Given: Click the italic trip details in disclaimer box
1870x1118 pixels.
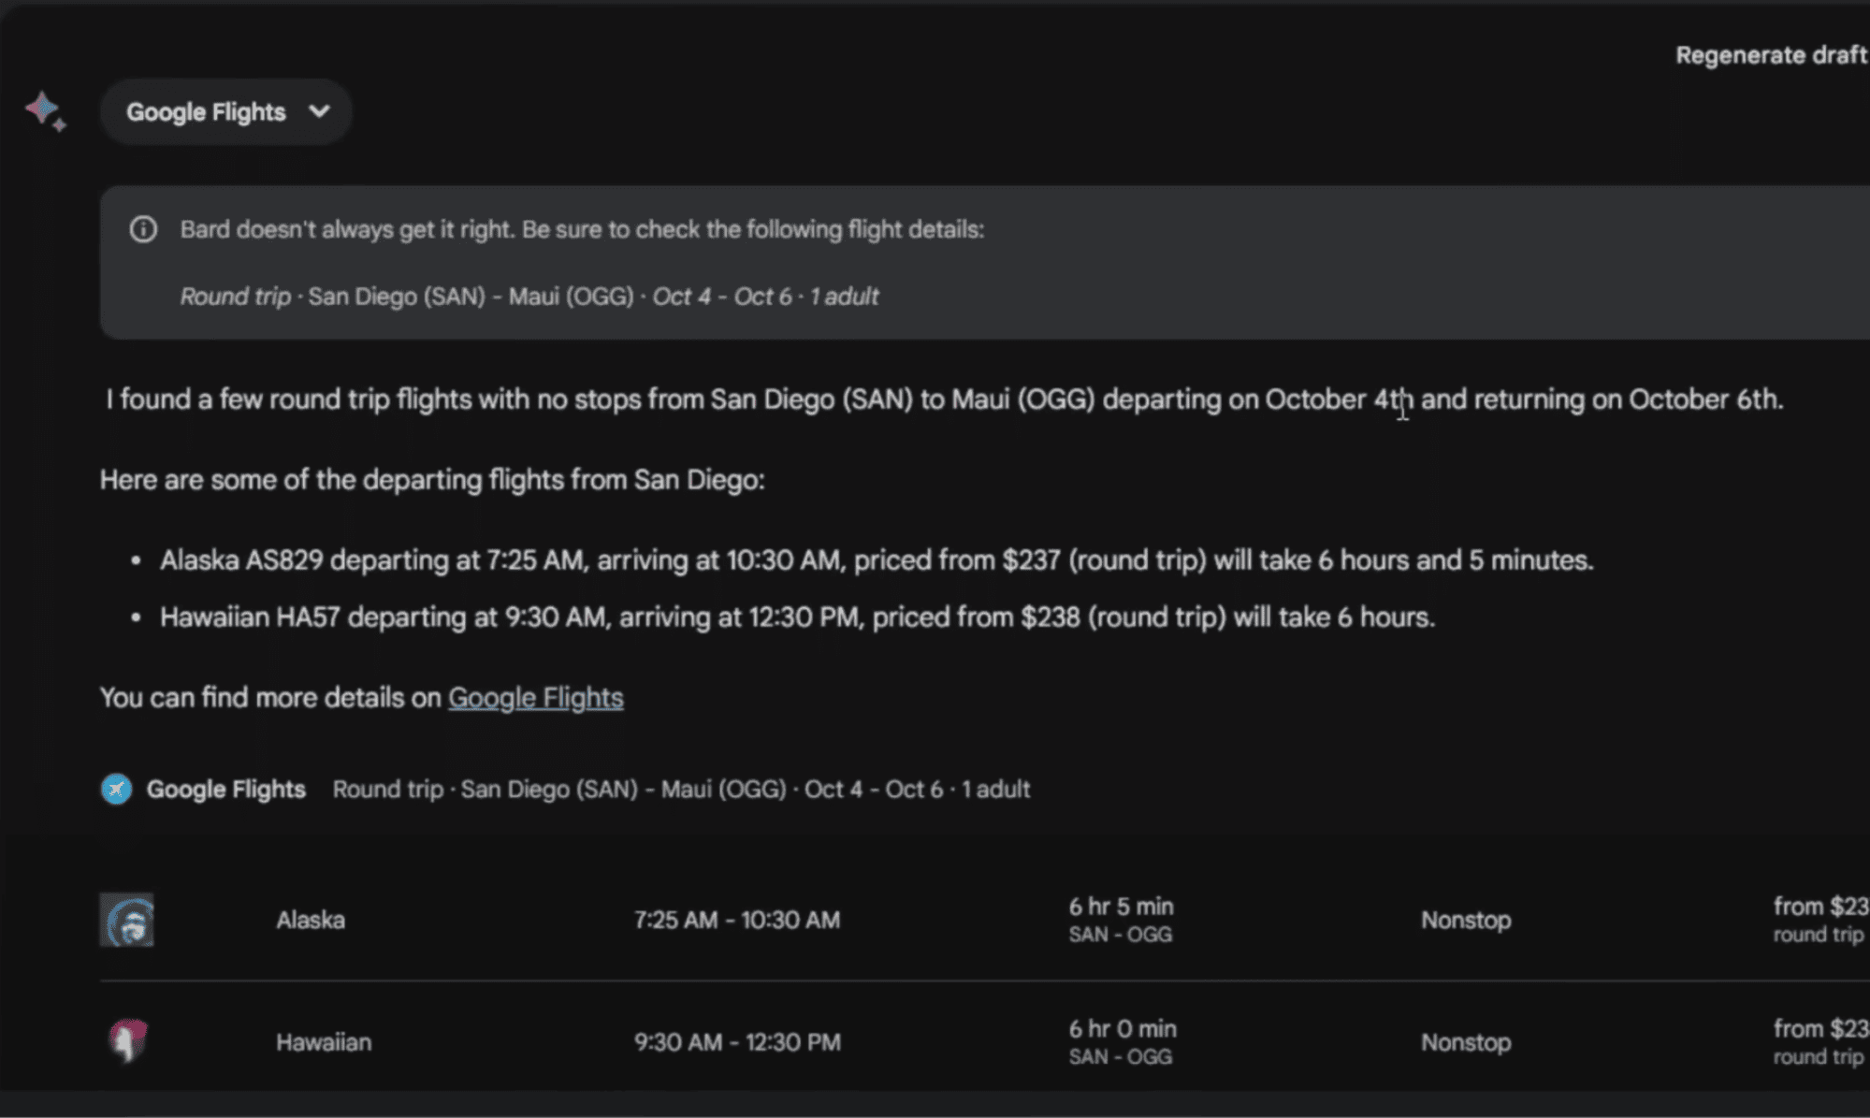Looking at the screenshot, I should coord(529,297).
